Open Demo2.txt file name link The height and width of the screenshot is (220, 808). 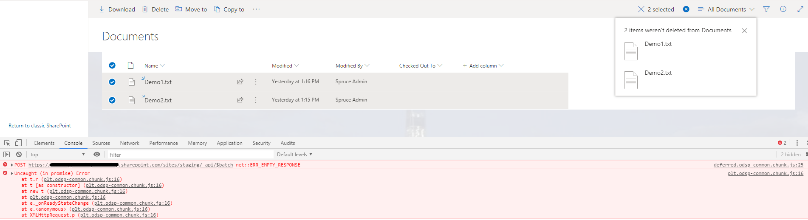point(158,100)
